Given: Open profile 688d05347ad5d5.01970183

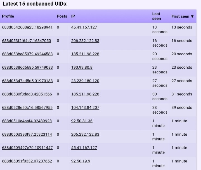Looking at the screenshot, I should [27, 81].
